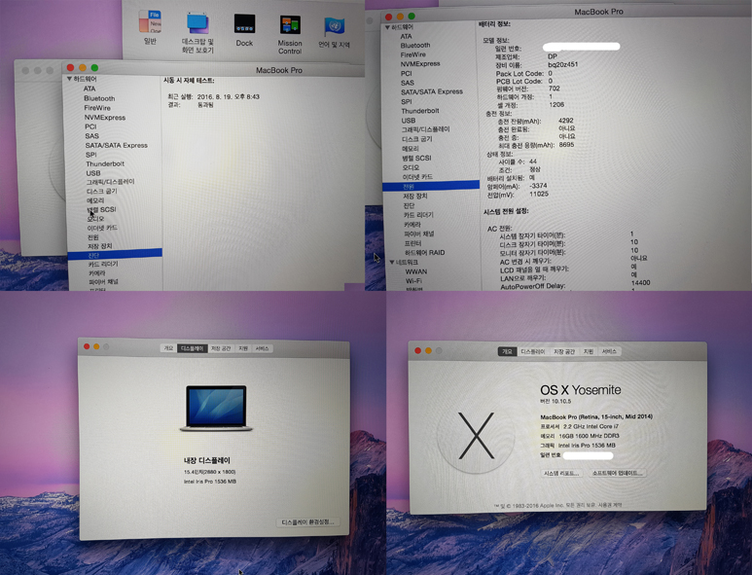Select WWAN under the 네트워크 section
Image resolution: width=752 pixels, height=575 pixels.
click(415, 271)
